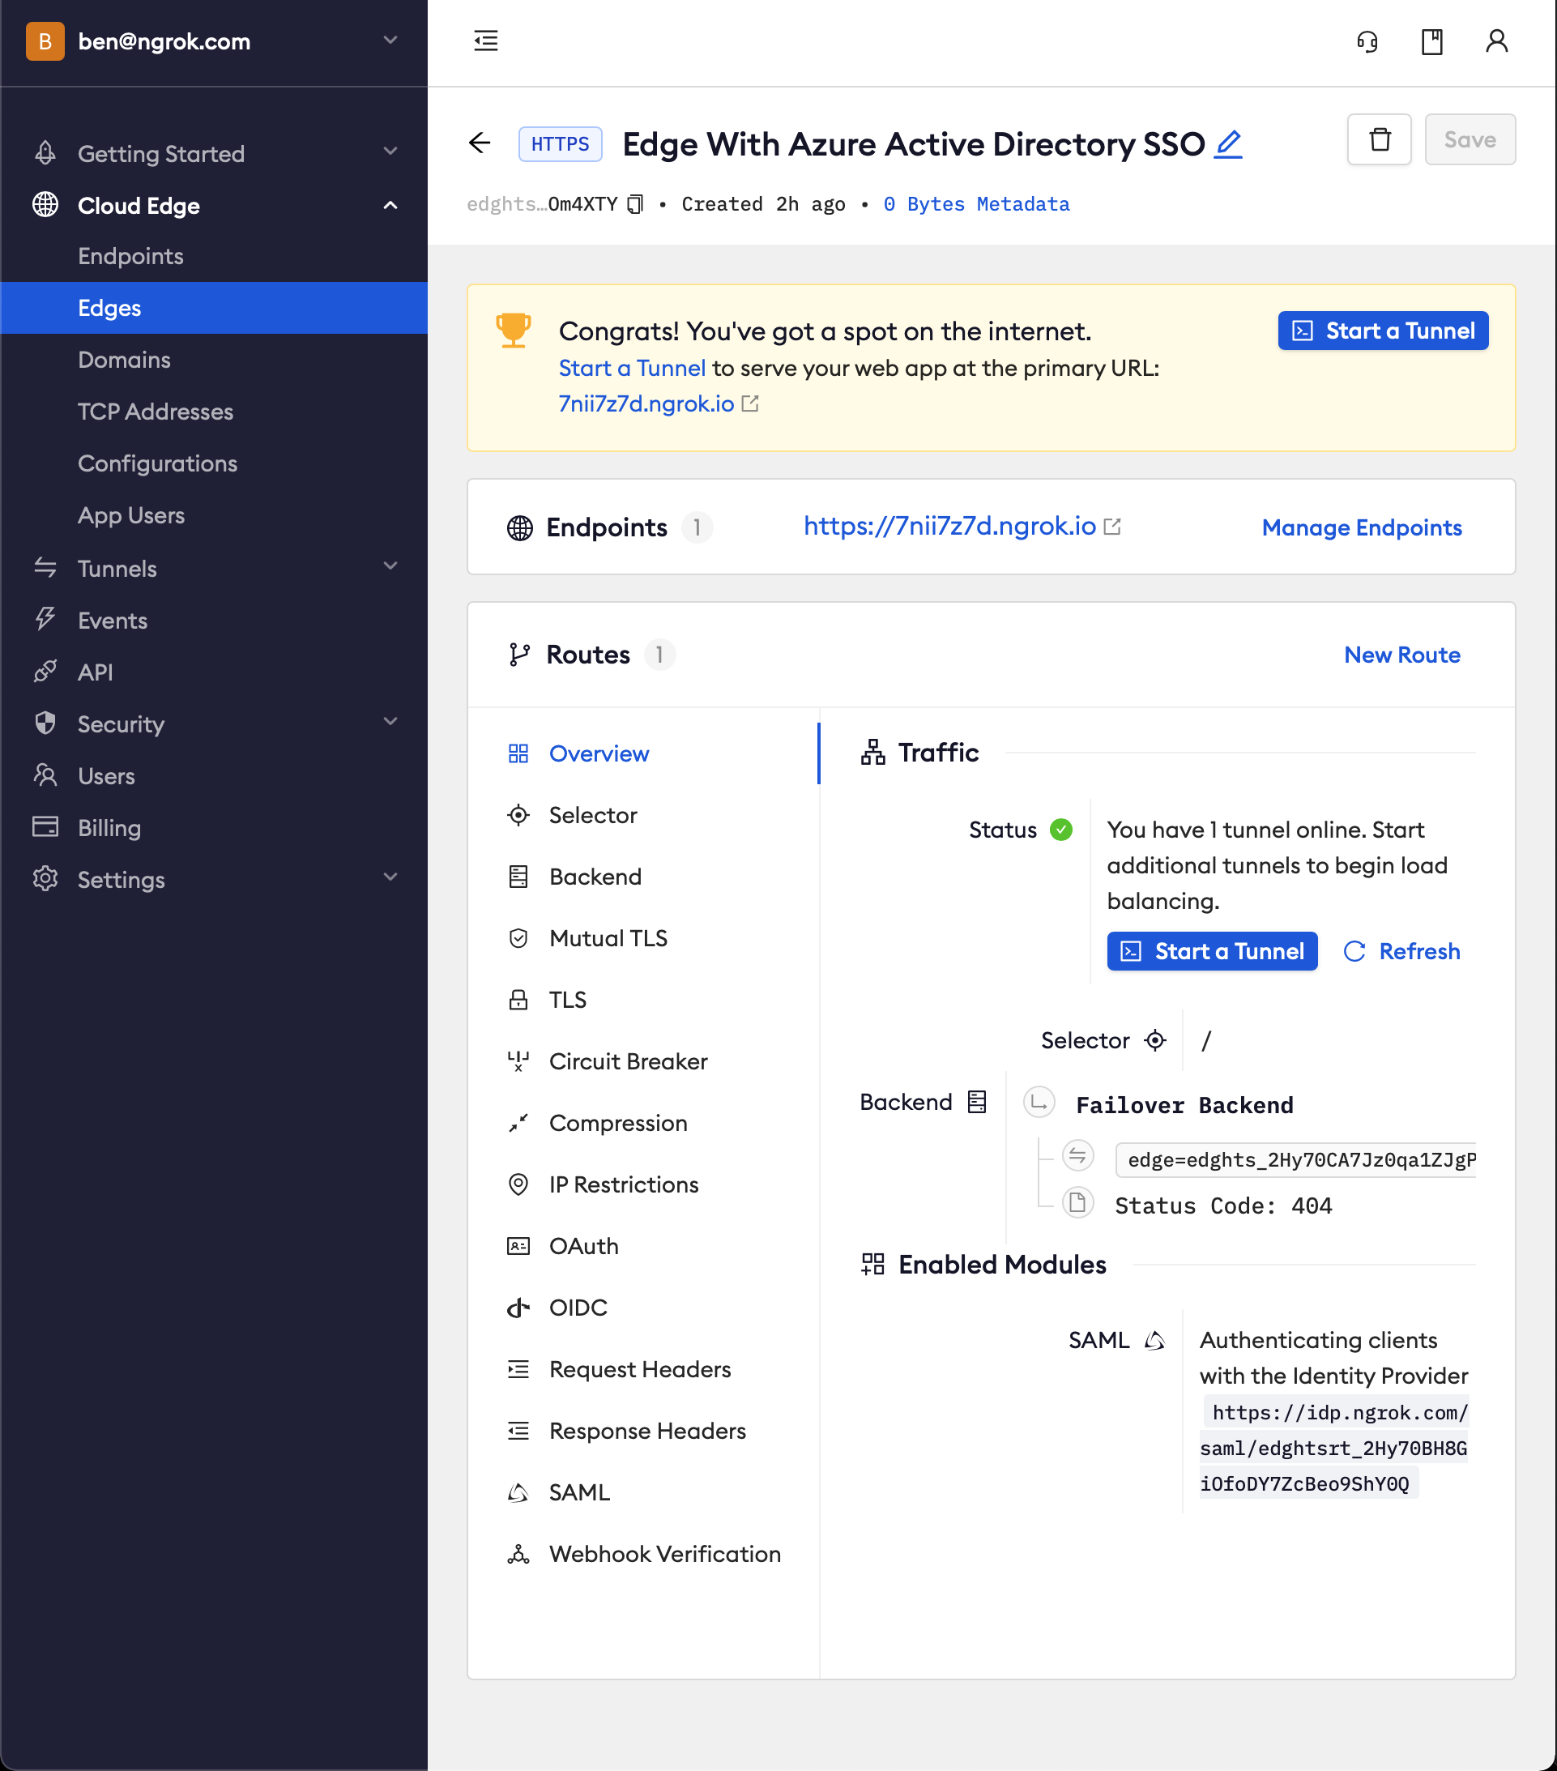This screenshot has height=1771, width=1557.
Task: Open user profile icon
Action: tap(1496, 41)
